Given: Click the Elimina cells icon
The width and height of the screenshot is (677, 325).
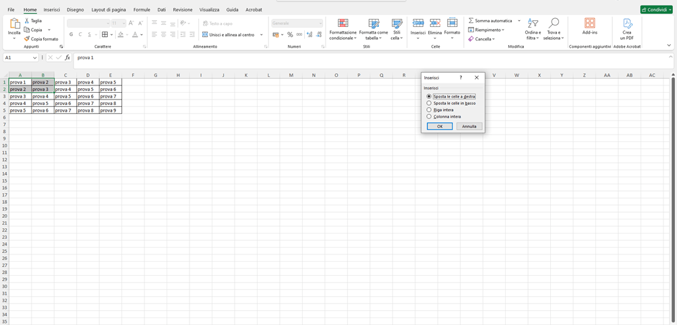Looking at the screenshot, I should click(435, 24).
